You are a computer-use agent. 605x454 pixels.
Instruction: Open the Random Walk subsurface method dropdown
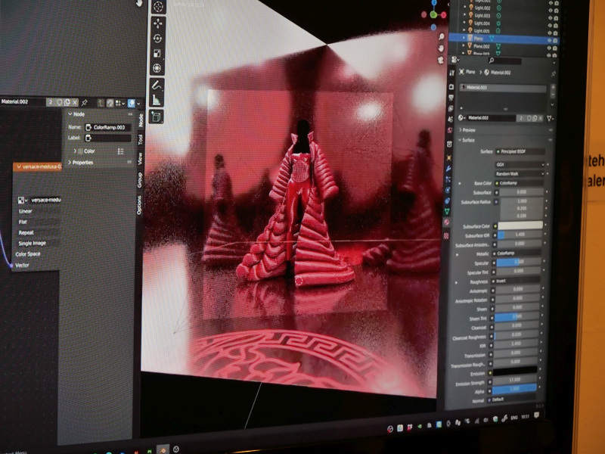coord(520,174)
